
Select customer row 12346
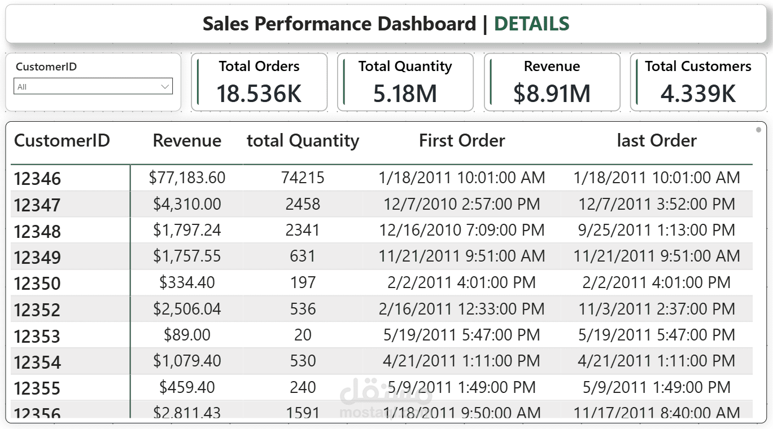pos(37,179)
